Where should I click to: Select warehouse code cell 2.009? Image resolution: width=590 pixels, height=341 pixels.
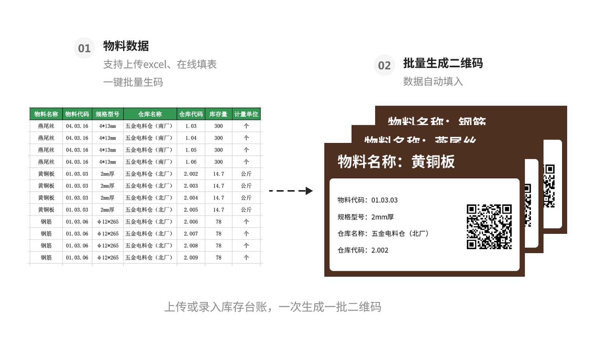(x=191, y=258)
